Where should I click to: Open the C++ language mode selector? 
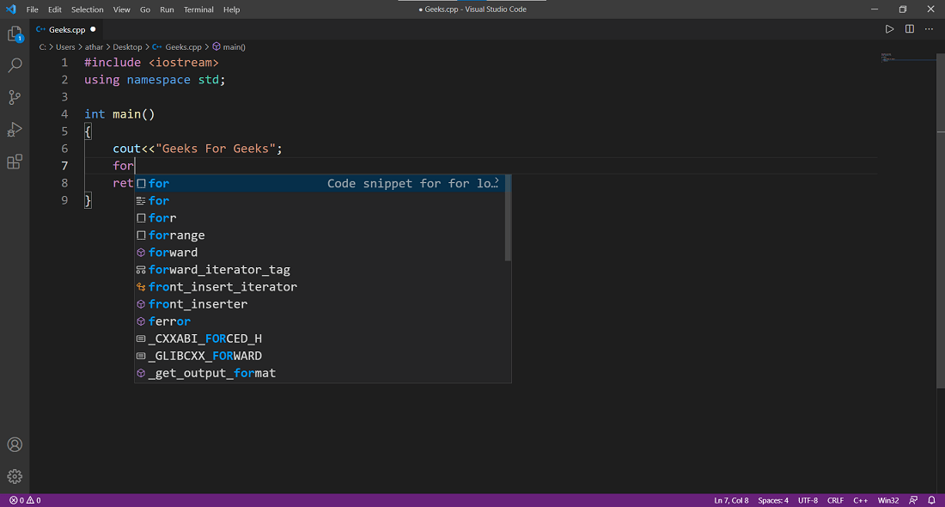pos(860,500)
